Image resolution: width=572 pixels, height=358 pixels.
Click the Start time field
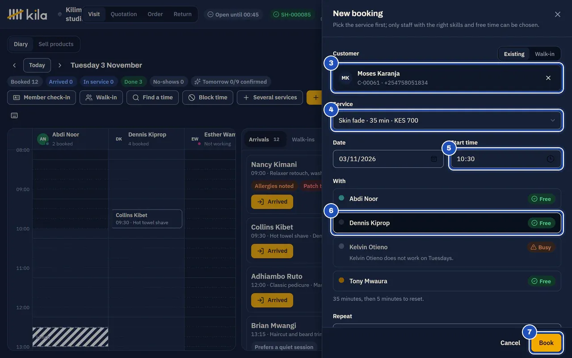point(505,159)
